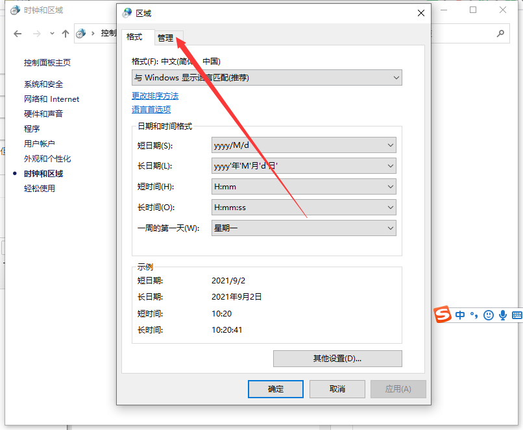Click the 其他设置(D) button
The width and height of the screenshot is (523, 430).
pos(337,358)
